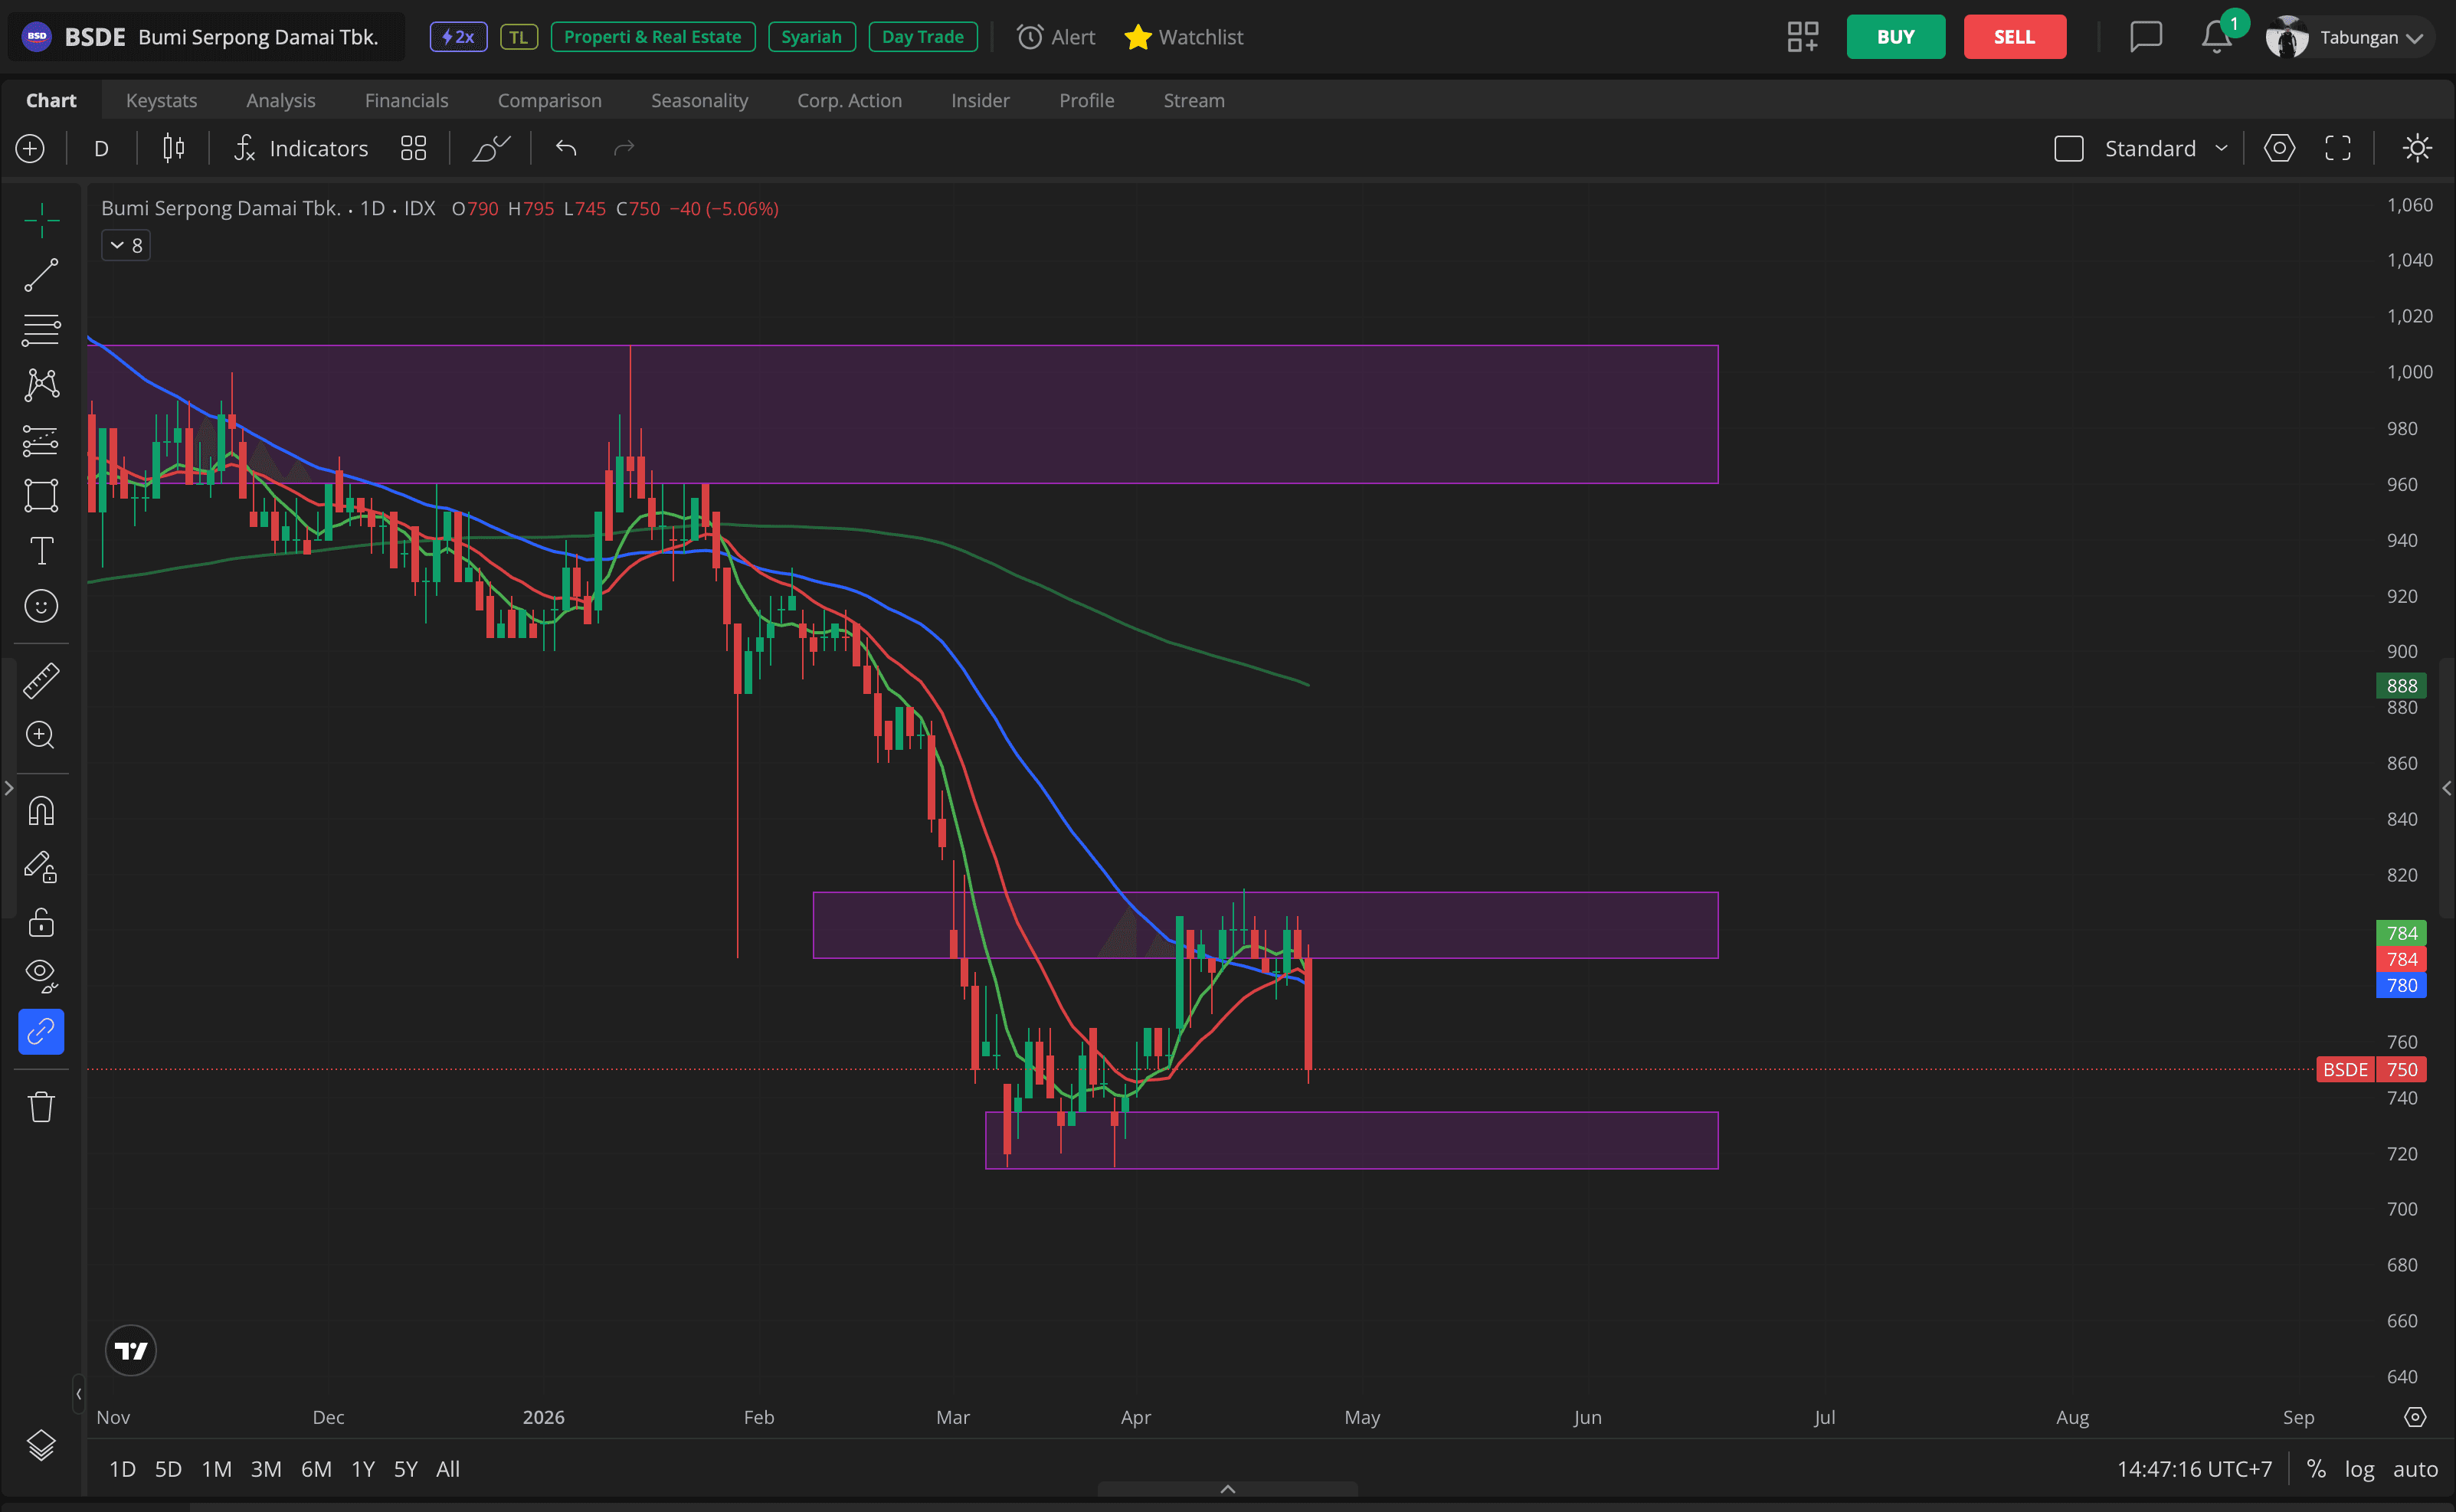Select the trend line drawing tool
This screenshot has width=2456, height=1512.
coord(41,276)
